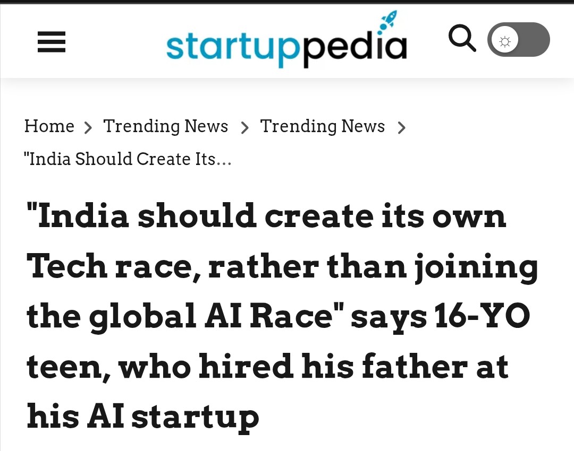Go to the Home breadcrumb link
This screenshot has height=451, width=574.
(49, 126)
